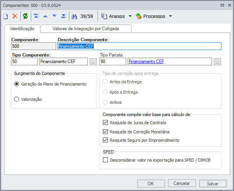The width and height of the screenshot is (234, 191).
Task: Click the Cancelar button
Action: tap(182, 183)
